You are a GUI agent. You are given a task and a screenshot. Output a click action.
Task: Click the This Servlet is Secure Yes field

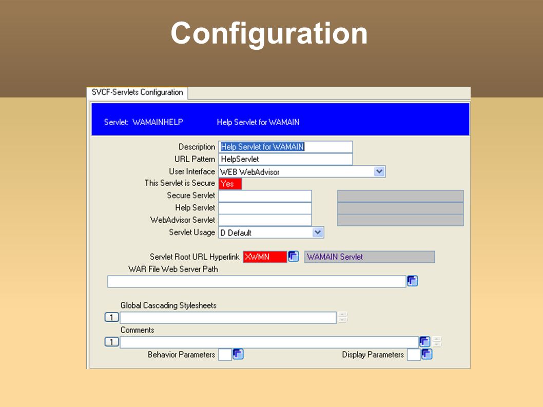point(230,184)
